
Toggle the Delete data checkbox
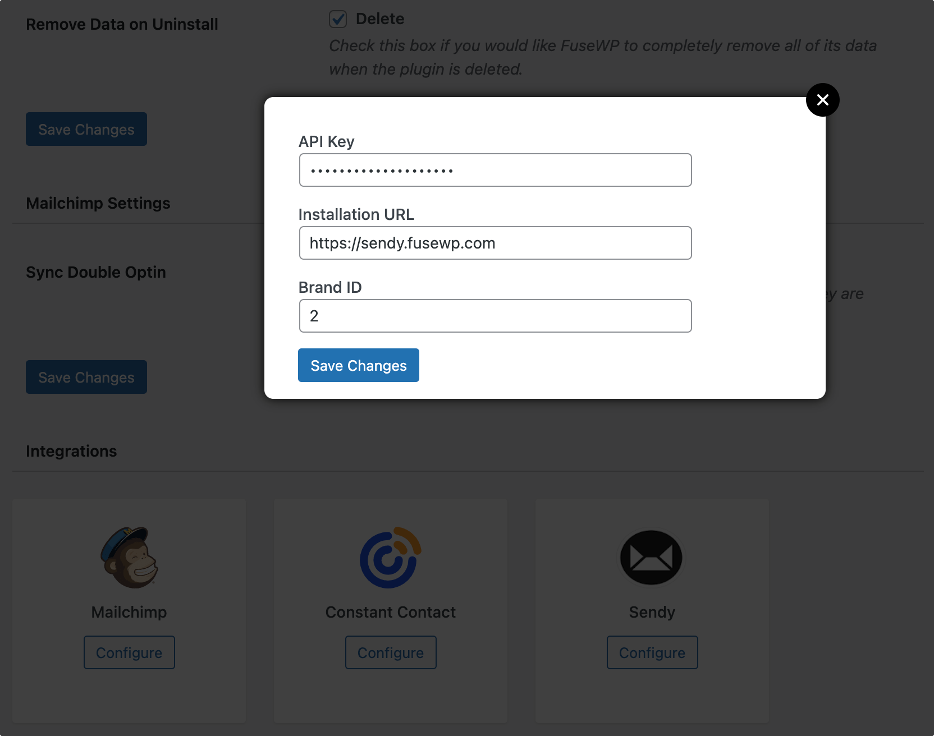338,19
